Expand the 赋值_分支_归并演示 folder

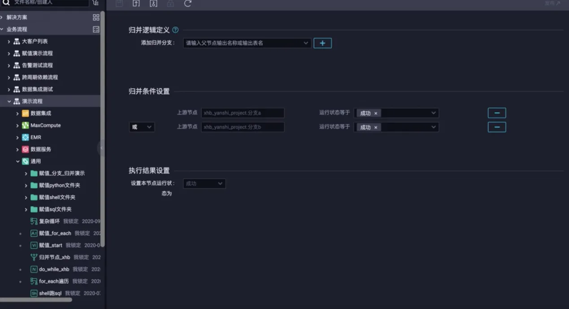pyautogui.click(x=26, y=174)
